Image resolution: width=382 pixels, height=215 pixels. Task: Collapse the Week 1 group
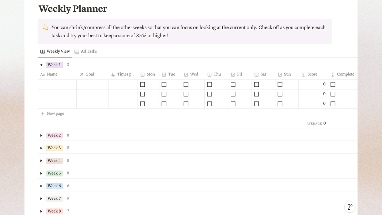pyautogui.click(x=41, y=65)
